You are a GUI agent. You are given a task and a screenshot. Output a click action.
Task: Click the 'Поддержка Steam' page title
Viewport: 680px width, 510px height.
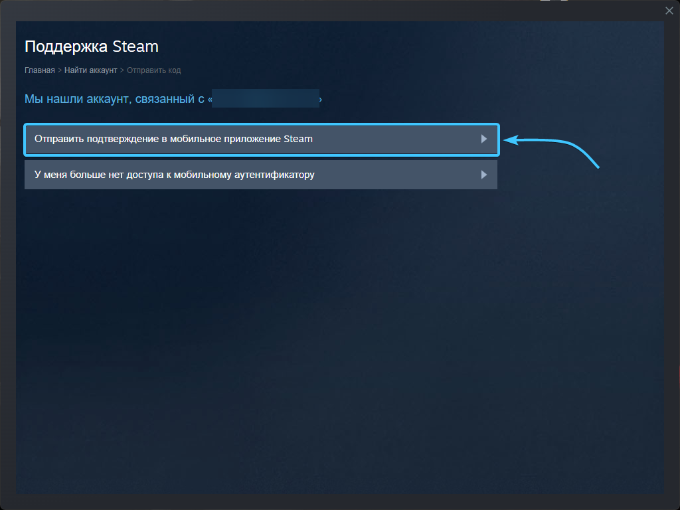[x=91, y=46]
